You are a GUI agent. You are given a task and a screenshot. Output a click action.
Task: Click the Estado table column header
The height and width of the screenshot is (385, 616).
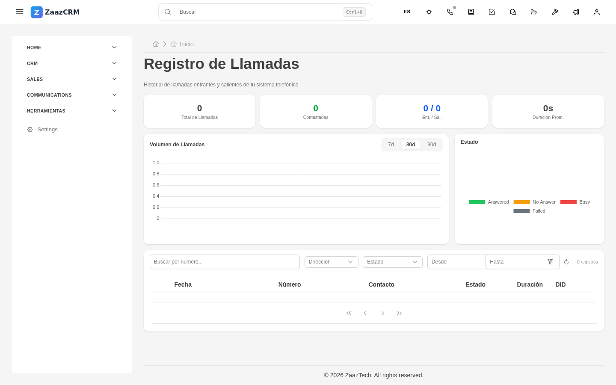pyautogui.click(x=476, y=284)
